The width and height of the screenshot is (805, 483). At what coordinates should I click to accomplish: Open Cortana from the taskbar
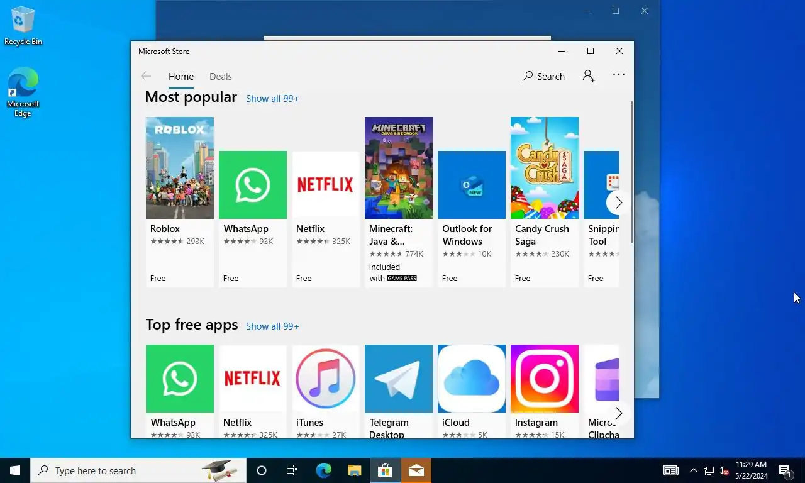262,470
